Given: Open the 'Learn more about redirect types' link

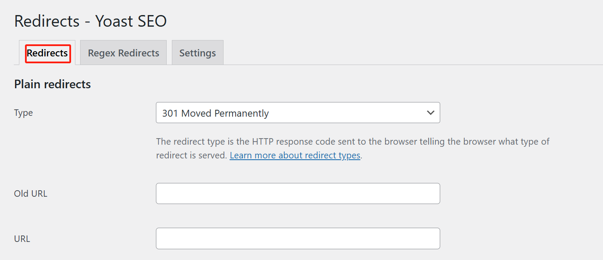Looking at the screenshot, I should point(295,155).
